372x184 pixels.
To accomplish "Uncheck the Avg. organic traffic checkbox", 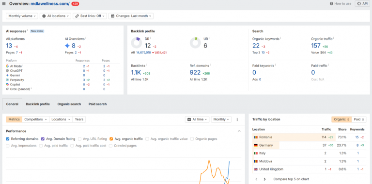I will pos(111,139).
